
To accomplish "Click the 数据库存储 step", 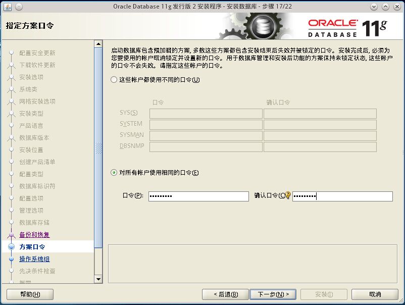I will coord(34,222).
